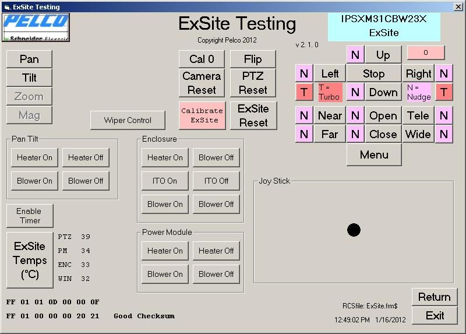Click the Good Checksum status text
The image size is (466, 334).
click(144, 316)
